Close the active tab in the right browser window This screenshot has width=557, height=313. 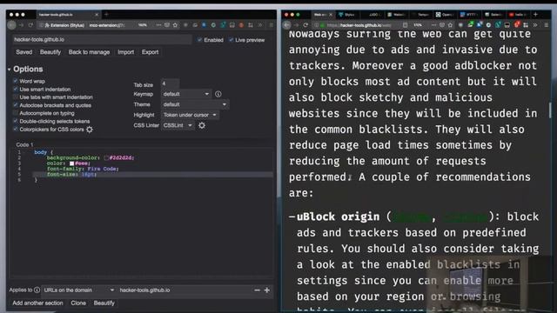click(331, 15)
